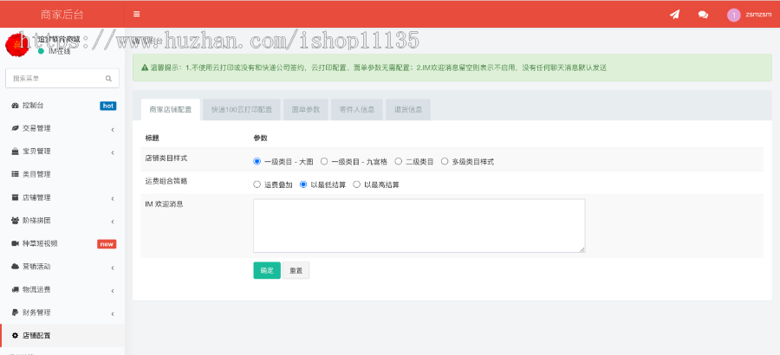This screenshot has height=355, width=780.
Task: Switch to 快递100云打印配置 tab
Action: point(241,110)
